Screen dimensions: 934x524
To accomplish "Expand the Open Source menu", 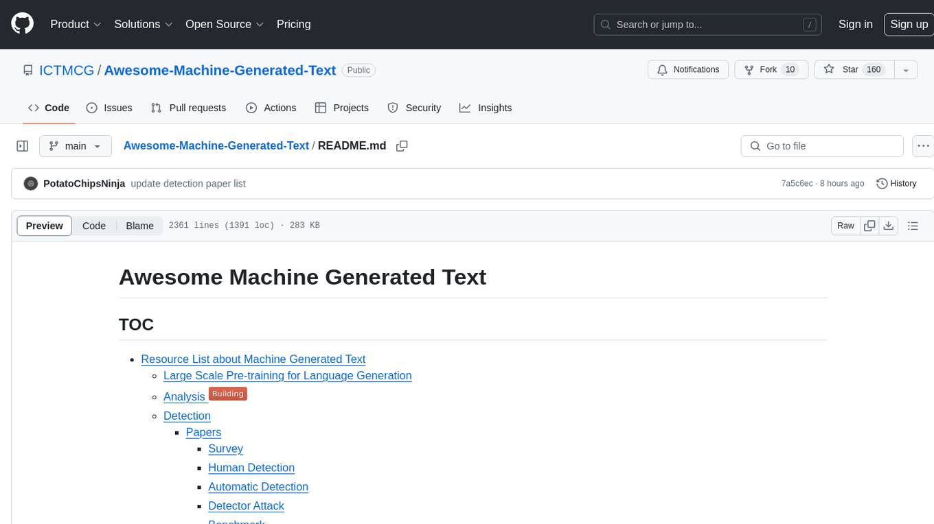I will 225,24.
